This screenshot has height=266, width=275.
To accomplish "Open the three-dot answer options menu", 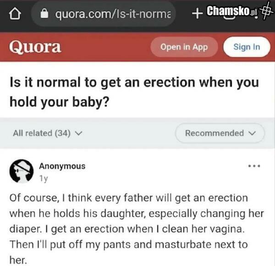I will click(x=253, y=166).
